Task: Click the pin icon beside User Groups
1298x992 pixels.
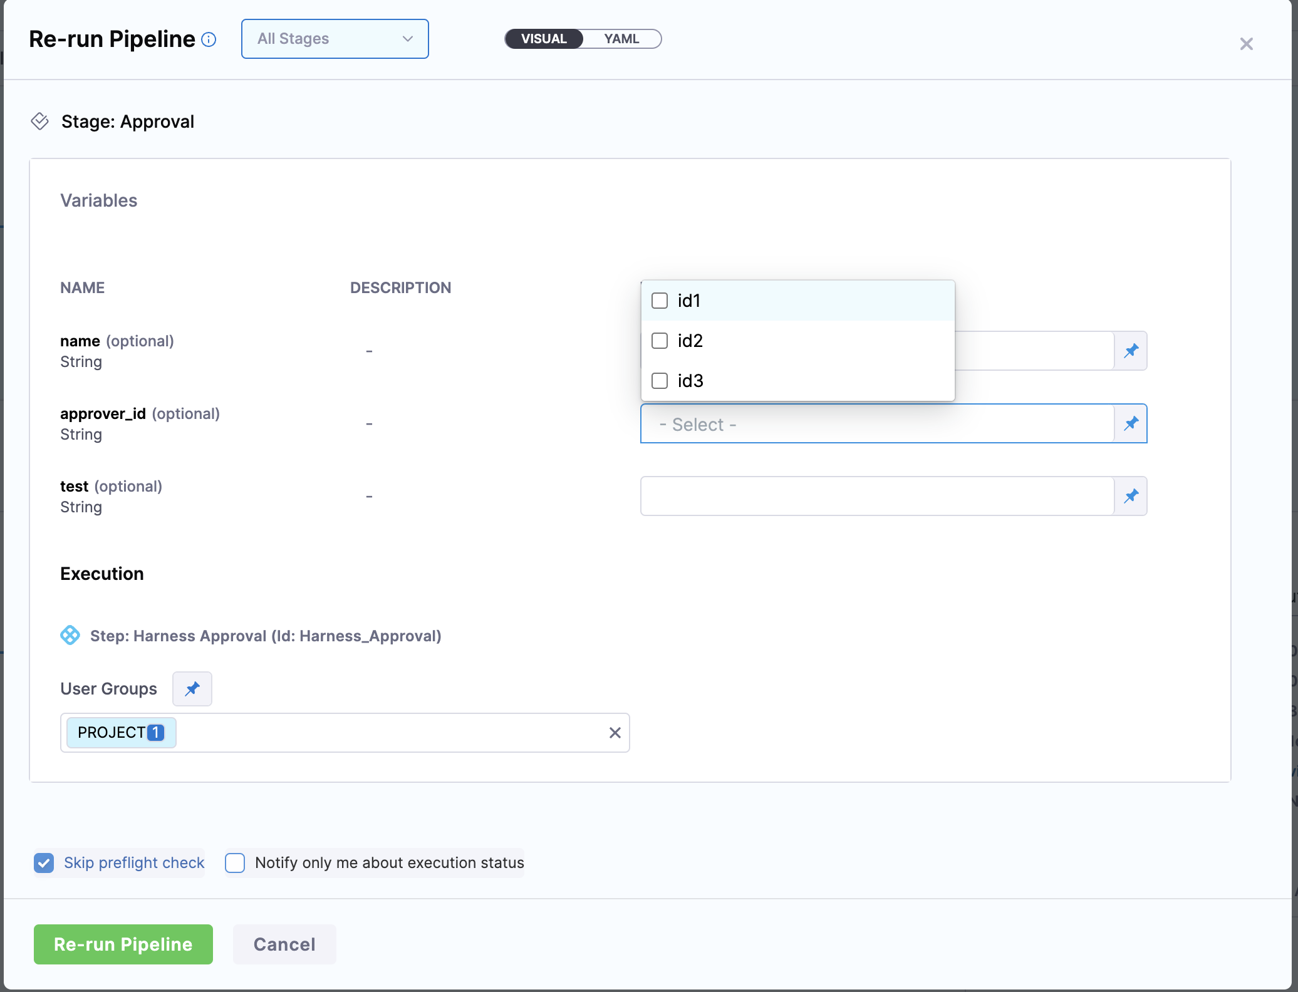Action: point(192,689)
